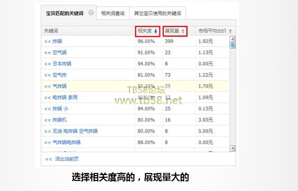Click the scrollbar thumb in keyword list
Screen dimensions: 298x191
(x=233, y=46)
